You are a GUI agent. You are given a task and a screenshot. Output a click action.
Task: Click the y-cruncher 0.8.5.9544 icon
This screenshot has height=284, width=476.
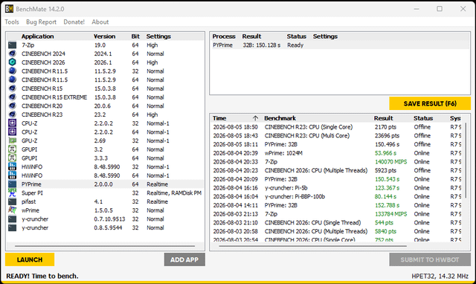pos(12,227)
